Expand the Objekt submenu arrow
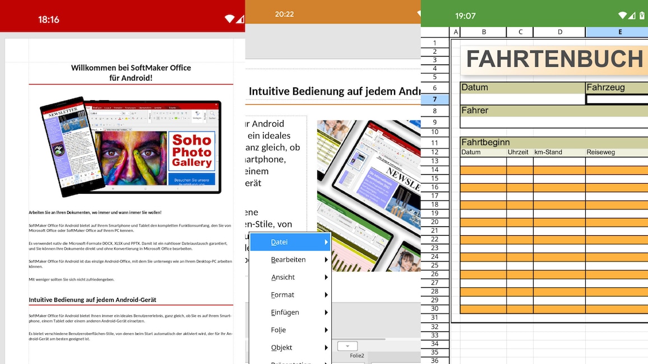 click(326, 347)
